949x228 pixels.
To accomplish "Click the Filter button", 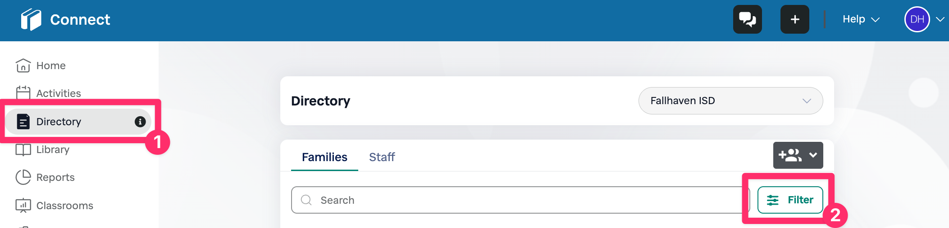I will pos(790,200).
